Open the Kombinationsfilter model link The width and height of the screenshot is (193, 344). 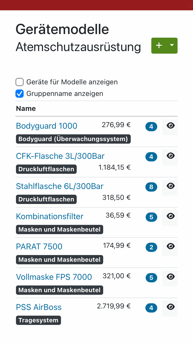point(50,216)
